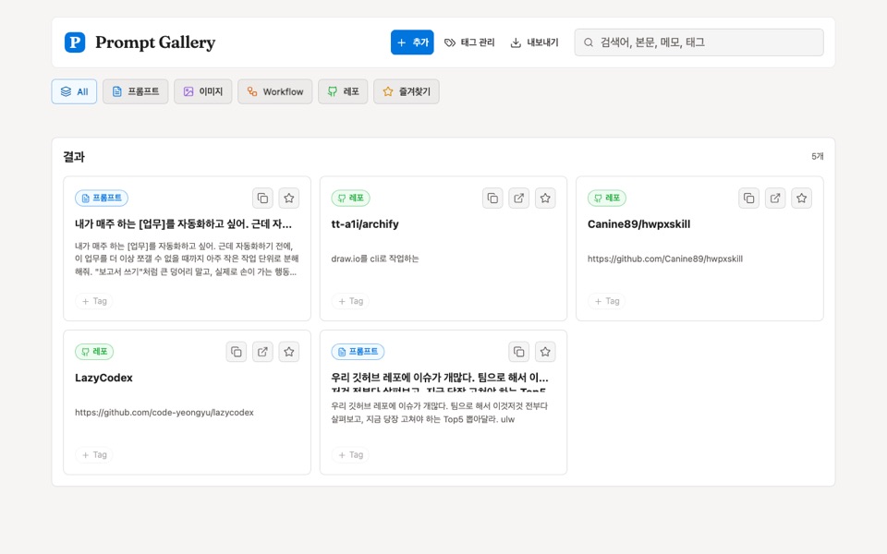Select the 프롬프트 filter tab

(x=135, y=91)
